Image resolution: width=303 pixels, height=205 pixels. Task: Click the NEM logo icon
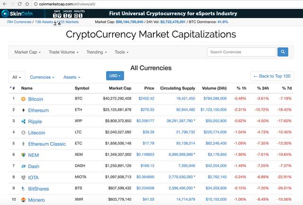23,155
